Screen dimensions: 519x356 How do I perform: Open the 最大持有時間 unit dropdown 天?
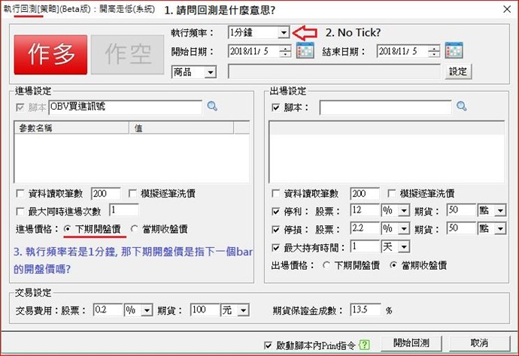[x=404, y=246]
